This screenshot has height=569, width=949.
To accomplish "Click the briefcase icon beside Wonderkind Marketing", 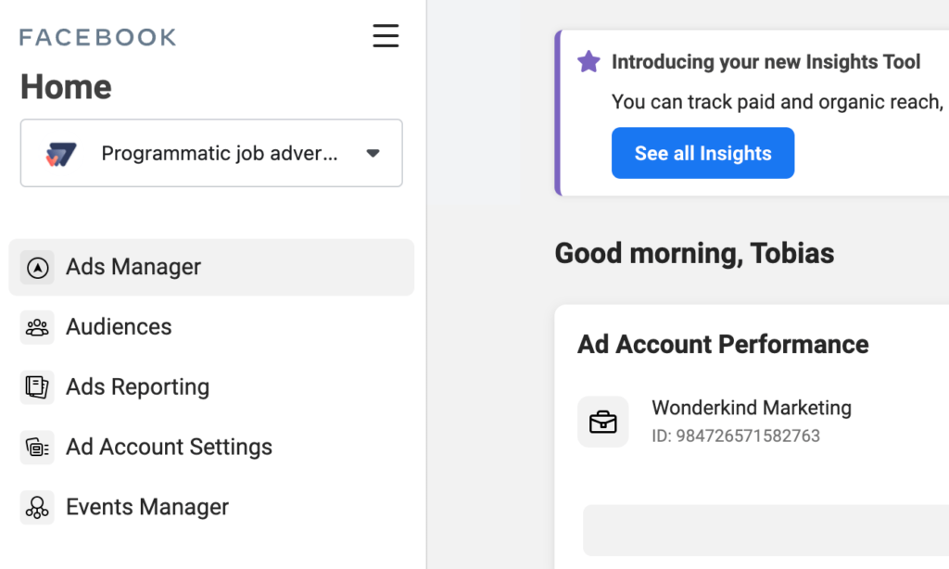I will coord(603,422).
